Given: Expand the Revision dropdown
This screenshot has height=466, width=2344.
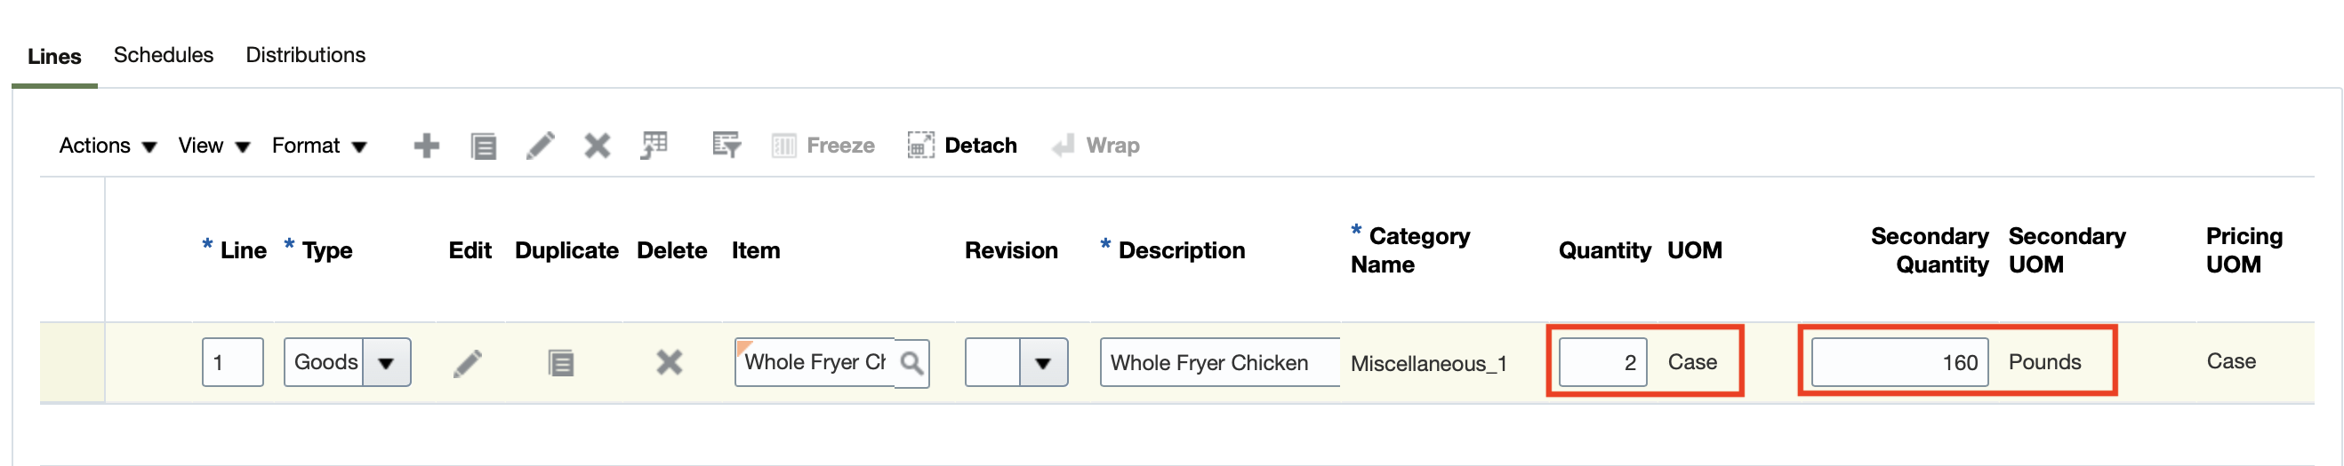Looking at the screenshot, I should click(x=1043, y=363).
